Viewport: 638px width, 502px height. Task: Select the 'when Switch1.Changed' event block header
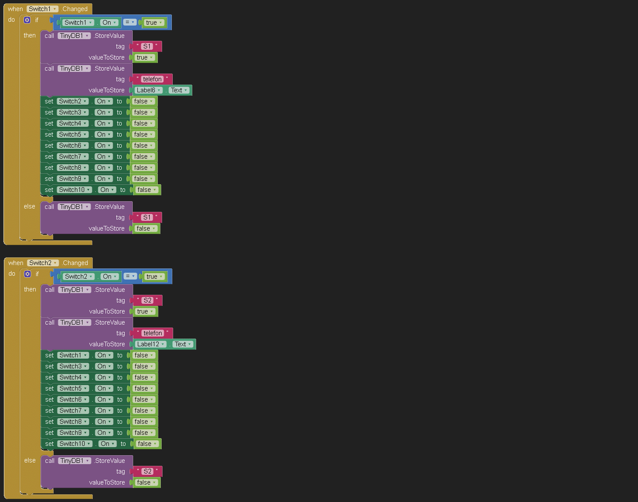pyautogui.click(x=15, y=9)
